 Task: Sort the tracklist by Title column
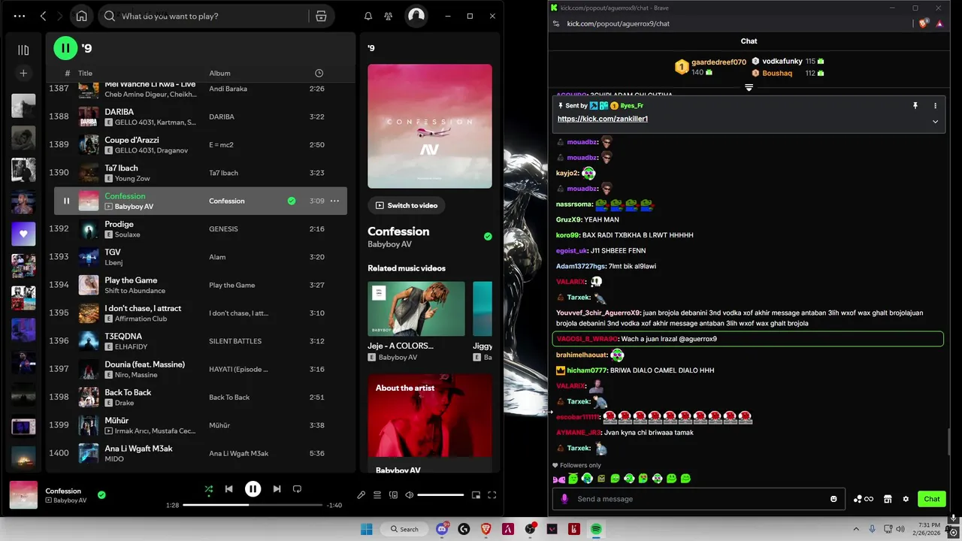(x=85, y=73)
